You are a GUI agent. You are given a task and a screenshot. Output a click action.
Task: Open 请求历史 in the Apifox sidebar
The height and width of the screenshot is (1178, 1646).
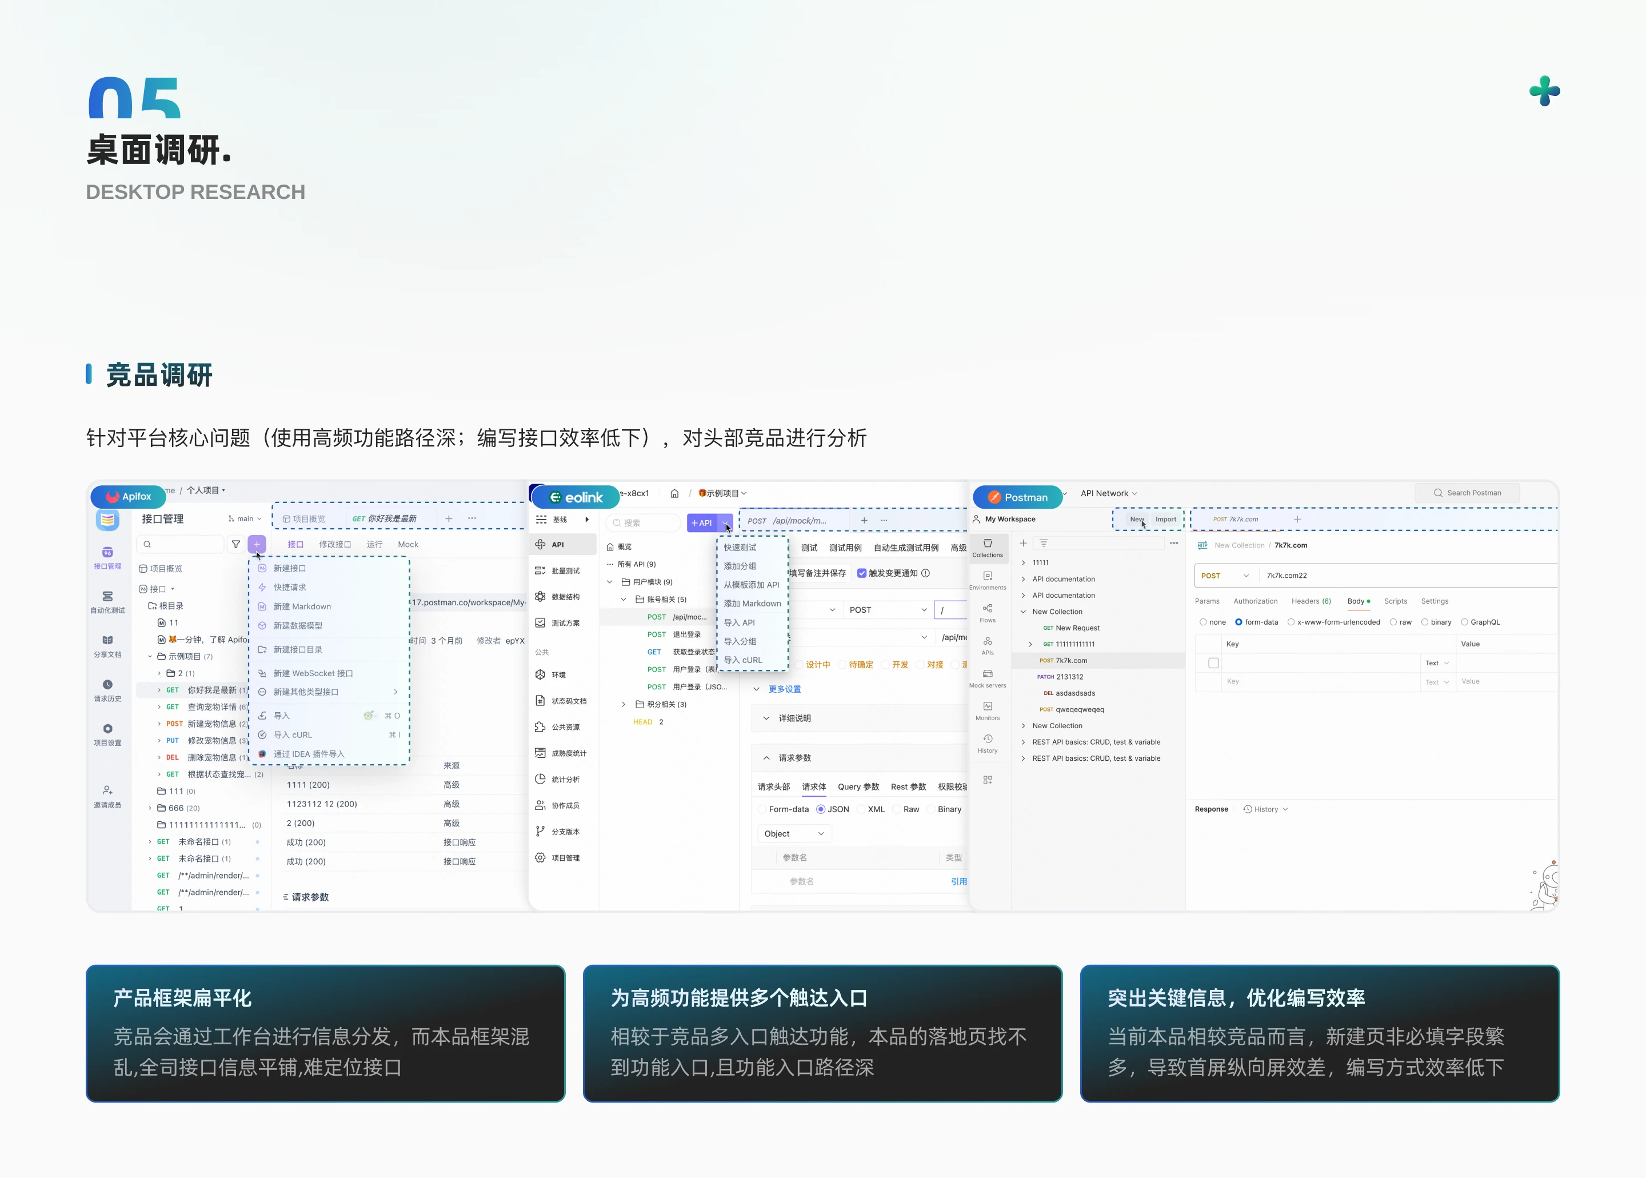point(107,690)
